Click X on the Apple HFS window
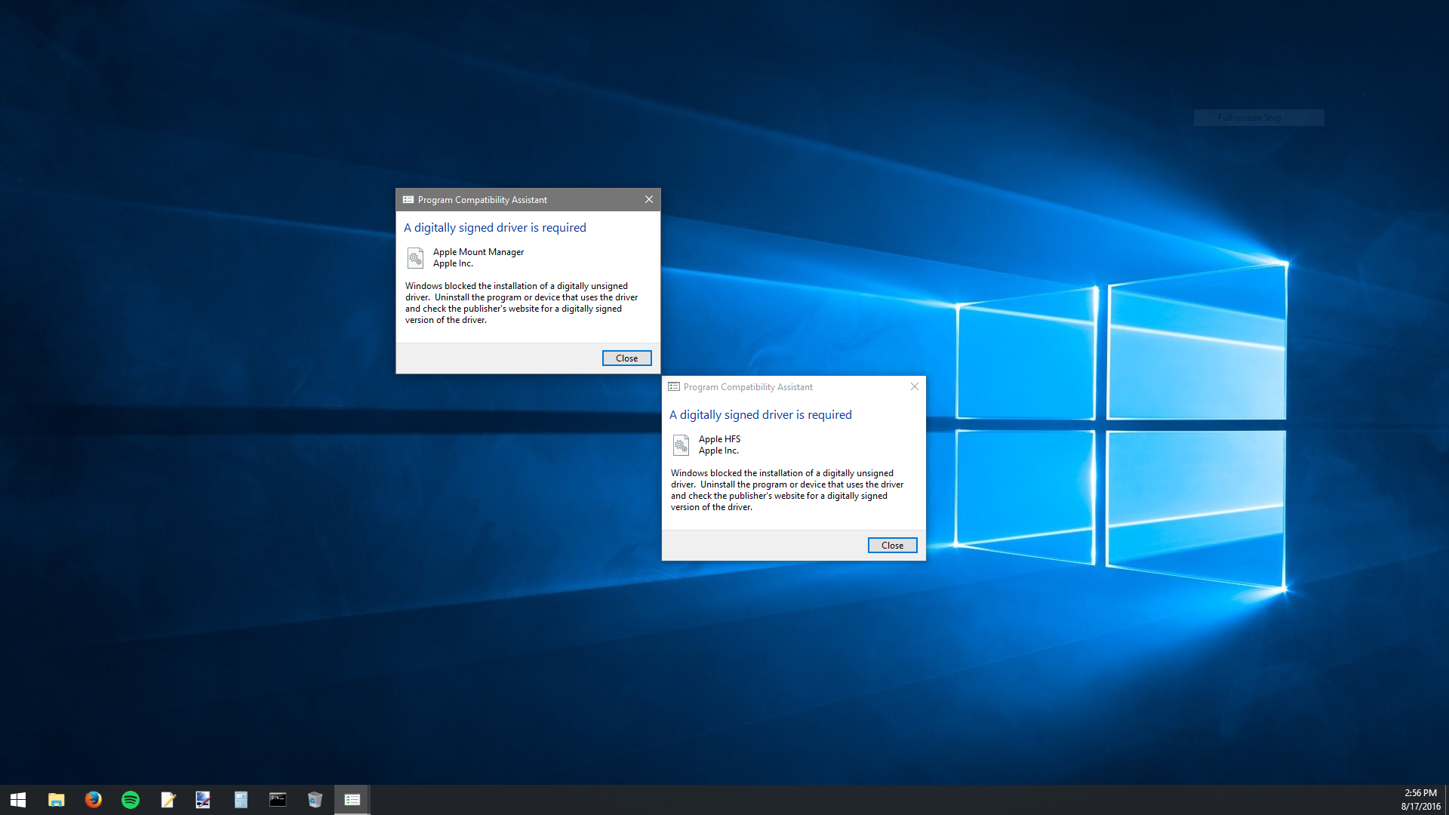1449x815 pixels. point(915,386)
